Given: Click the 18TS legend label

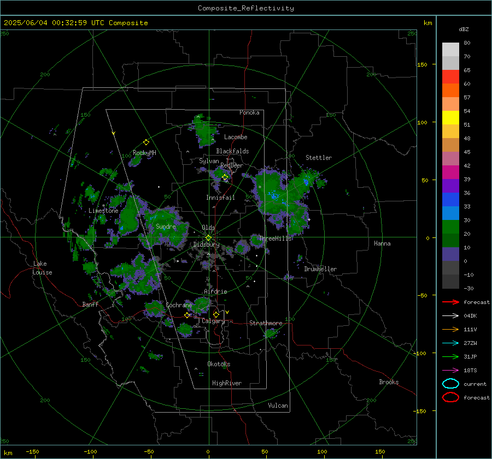Looking at the screenshot, I should click(470, 371).
